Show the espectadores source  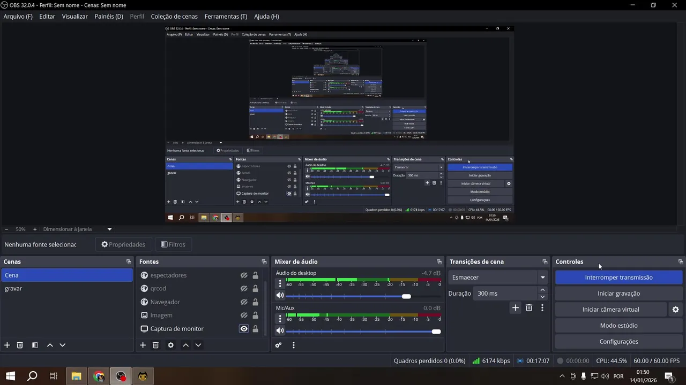tap(244, 275)
